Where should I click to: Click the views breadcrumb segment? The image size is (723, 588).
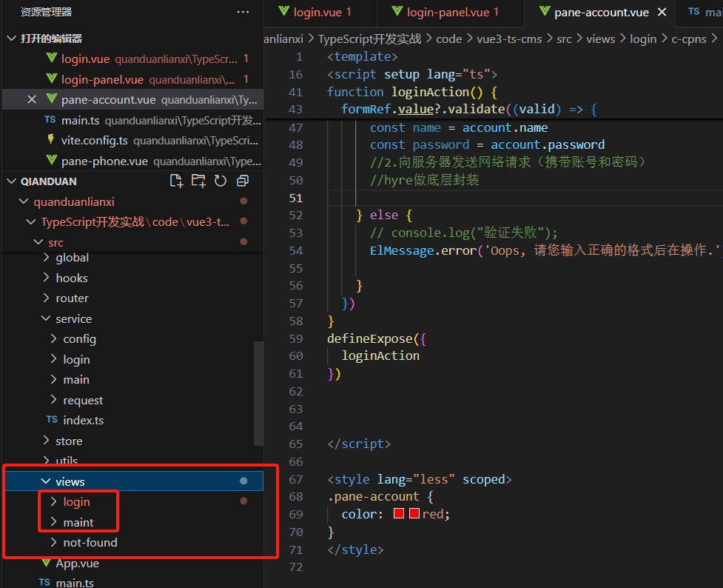(600, 39)
